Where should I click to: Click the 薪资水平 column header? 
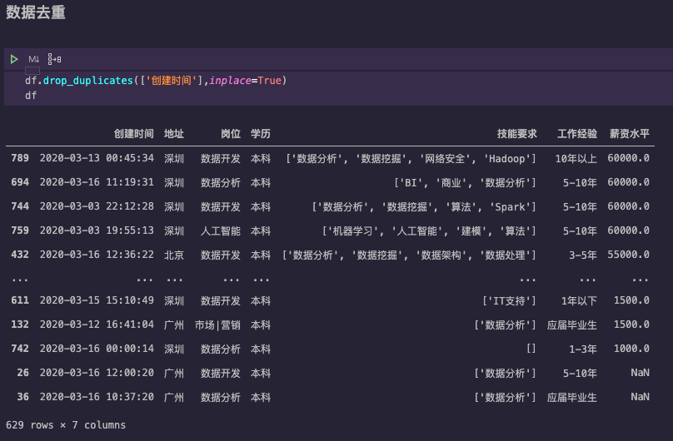pos(629,134)
